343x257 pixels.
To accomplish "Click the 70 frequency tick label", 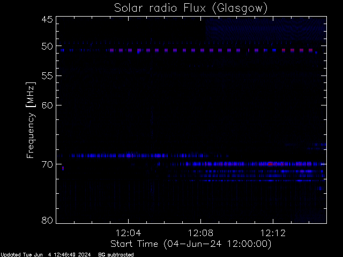I will (x=47, y=164).
